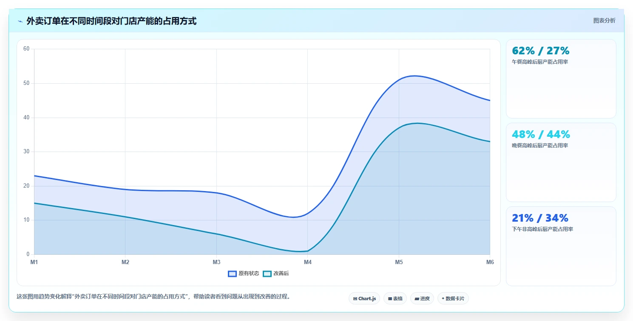Click the M4 x-axis label
Viewport: 633px width, 321px height.
tap(308, 262)
